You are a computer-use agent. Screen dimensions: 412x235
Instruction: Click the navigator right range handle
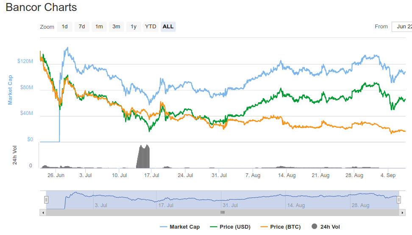(x=399, y=200)
